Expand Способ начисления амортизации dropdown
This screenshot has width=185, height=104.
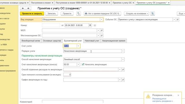[x=123, y=60]
